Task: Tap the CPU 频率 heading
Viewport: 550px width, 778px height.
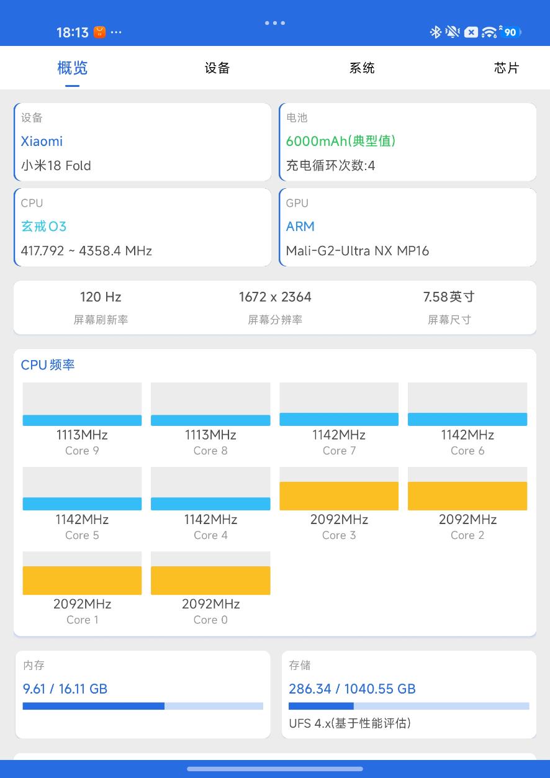Action: pyautogui.click(x=48, y=365)
